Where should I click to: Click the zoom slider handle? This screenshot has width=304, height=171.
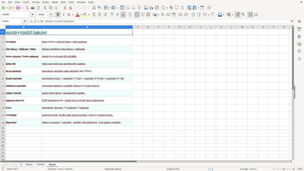coord(284,169)
